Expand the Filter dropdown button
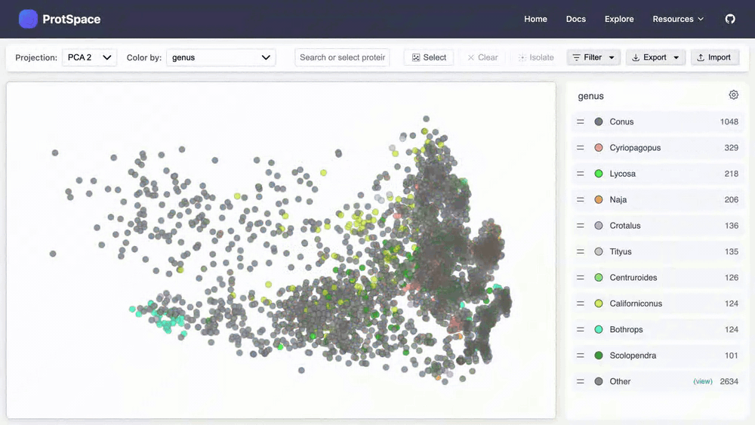The image size is (755, 425). click(593, 57)
